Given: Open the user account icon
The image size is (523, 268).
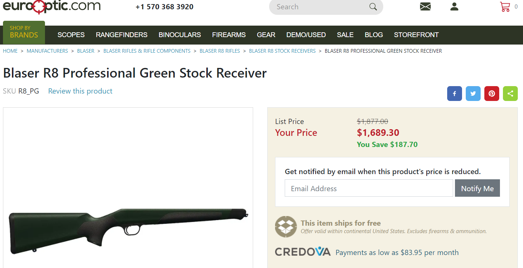Looking at the screenshot, I should pos(454,6).
